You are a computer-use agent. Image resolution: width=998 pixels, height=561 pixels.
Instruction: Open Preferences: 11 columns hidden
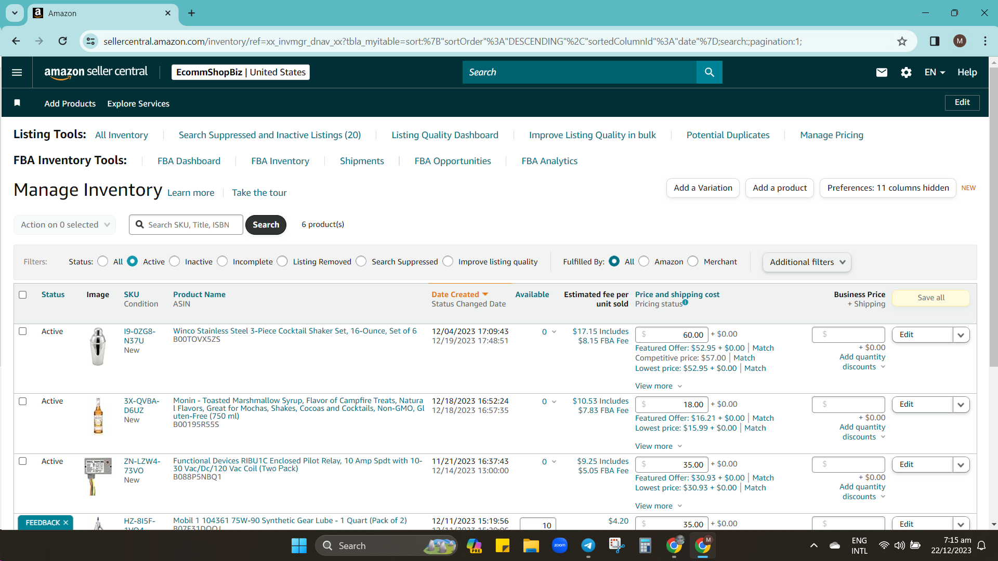[x=888, y=188]
